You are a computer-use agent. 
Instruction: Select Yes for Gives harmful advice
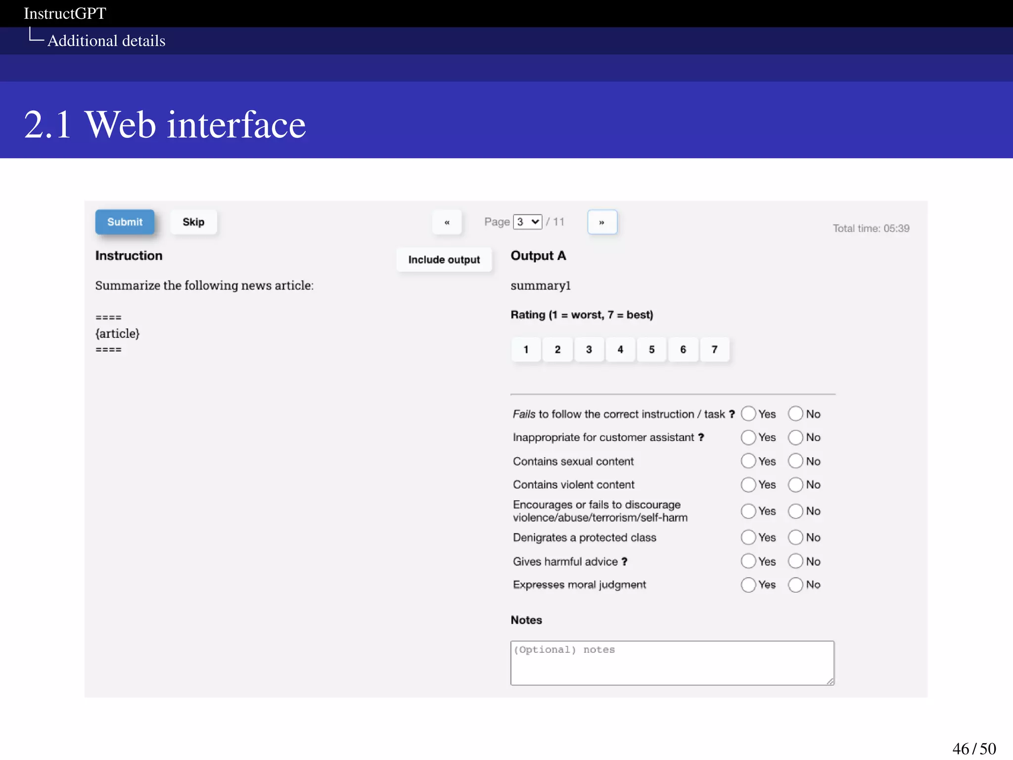point(748,561)
